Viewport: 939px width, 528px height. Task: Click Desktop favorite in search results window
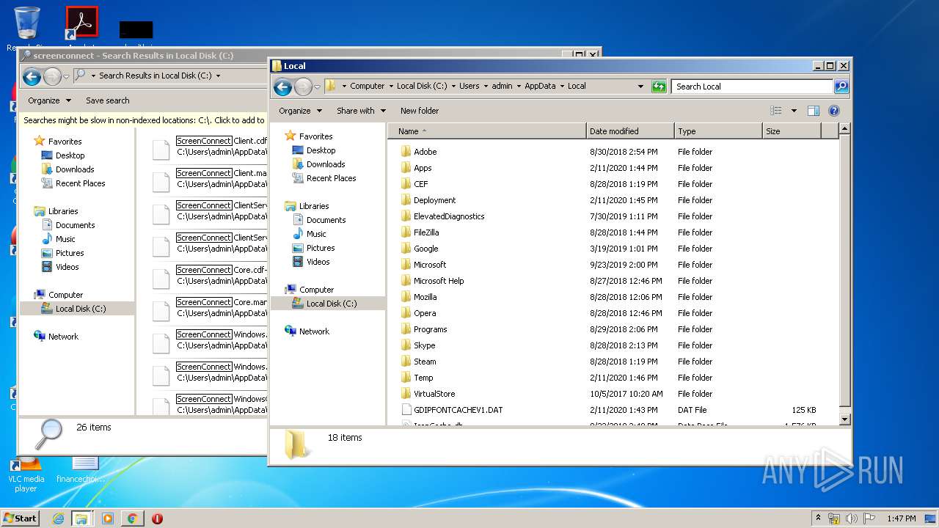70,155
